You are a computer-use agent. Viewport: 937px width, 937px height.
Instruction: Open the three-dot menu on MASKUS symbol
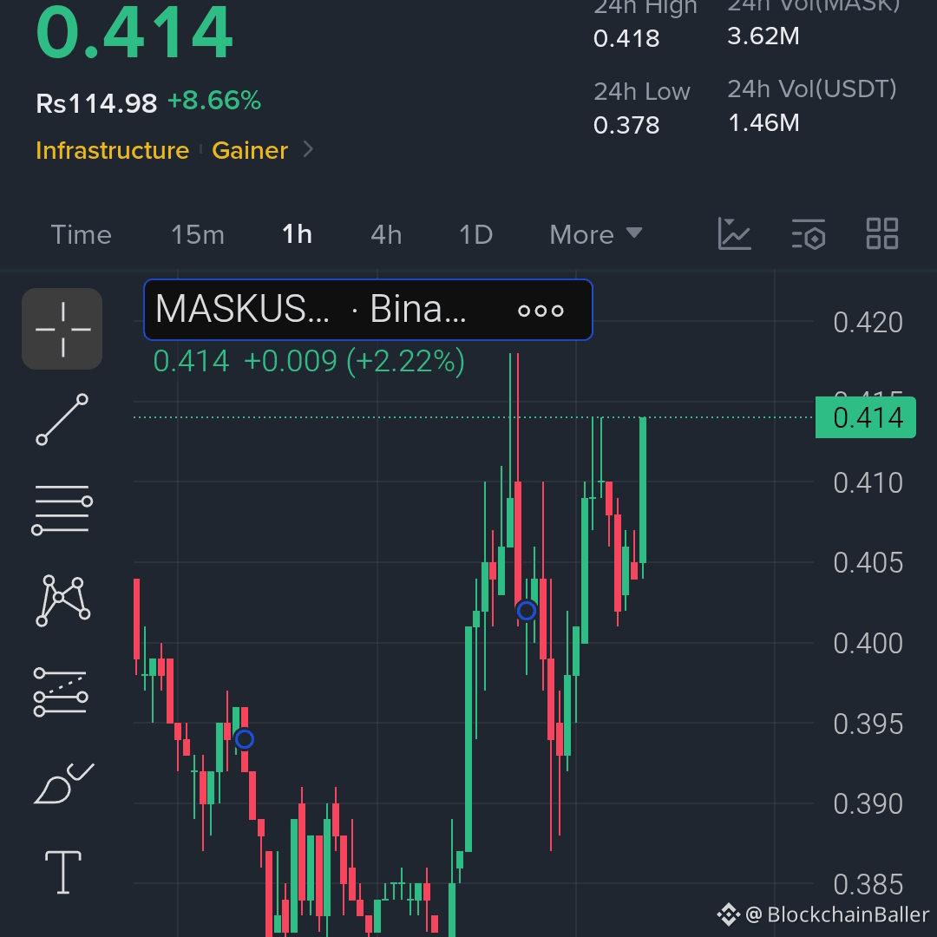pos(541,310)
